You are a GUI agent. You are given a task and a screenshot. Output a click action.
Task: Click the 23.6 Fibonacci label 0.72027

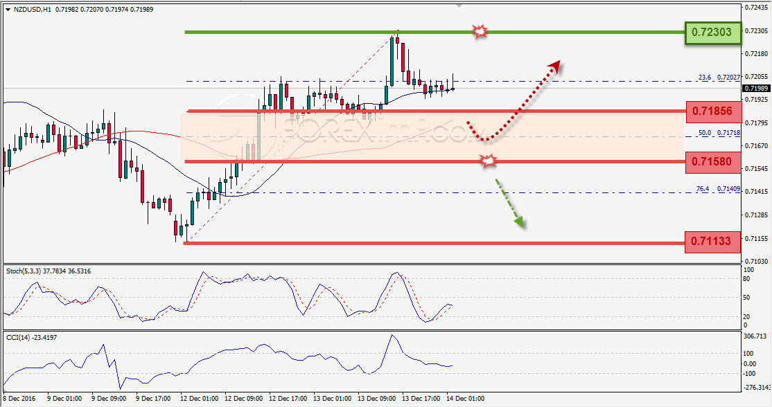(719, 78)
